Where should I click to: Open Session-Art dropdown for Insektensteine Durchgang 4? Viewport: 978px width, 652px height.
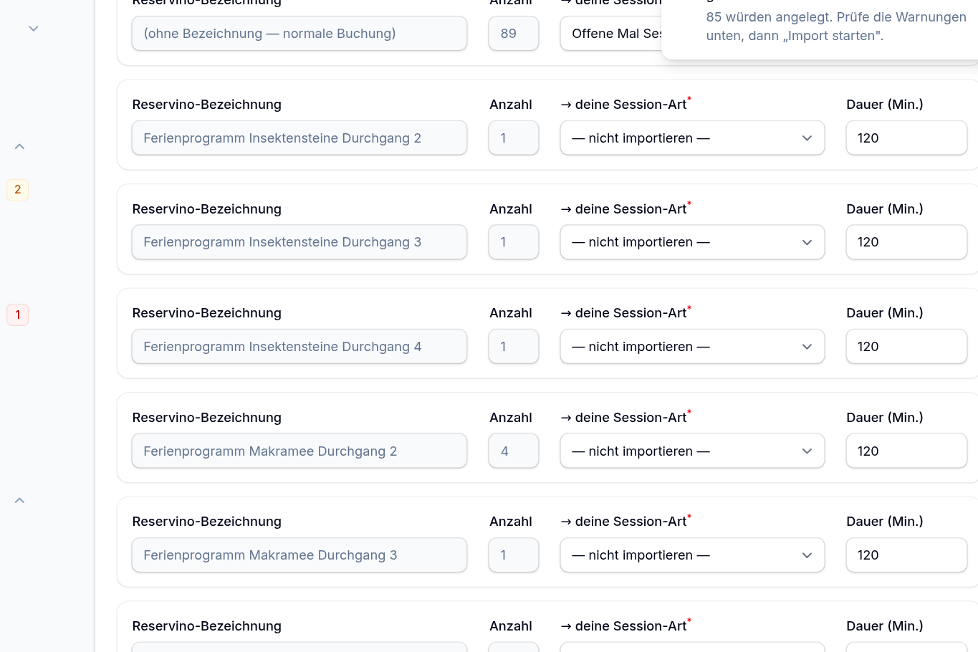coord(692,347)
